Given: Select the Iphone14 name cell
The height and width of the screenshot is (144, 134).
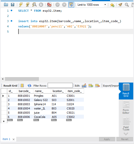Looking at the screenshot, I should coord(42,104).
